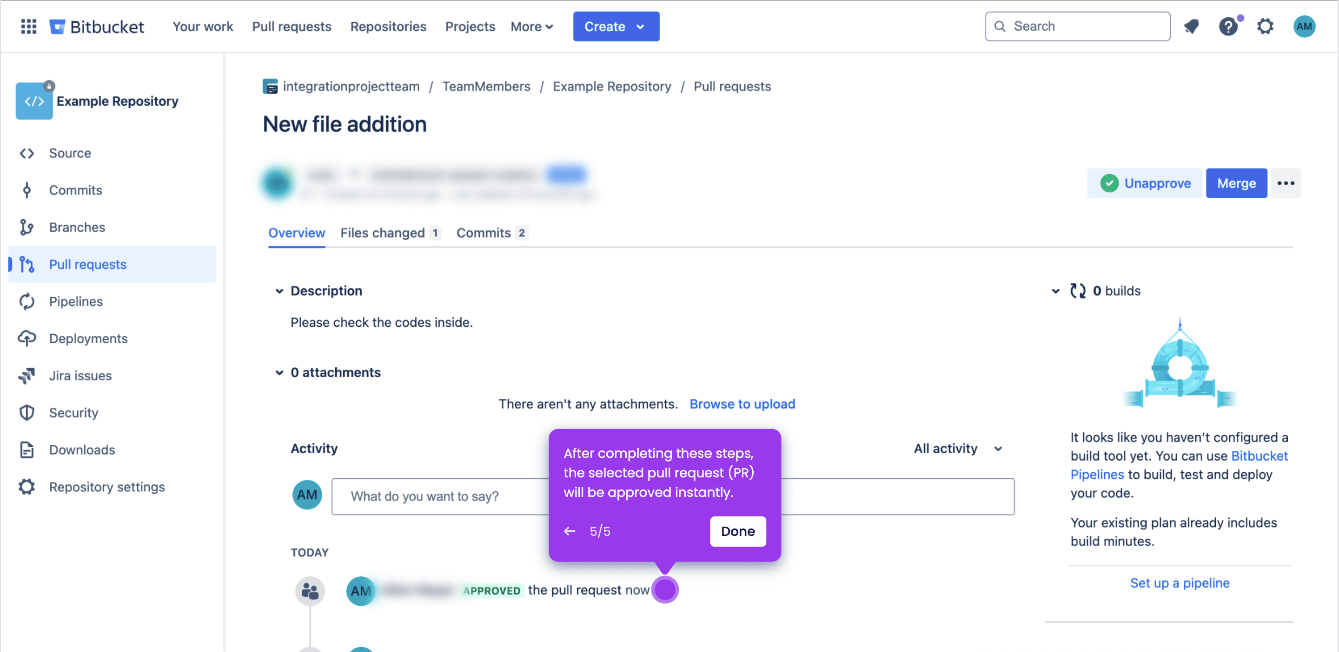Open the app switcher grid icon
Viewport: 1339px width, 652px height.
point(28,26)
